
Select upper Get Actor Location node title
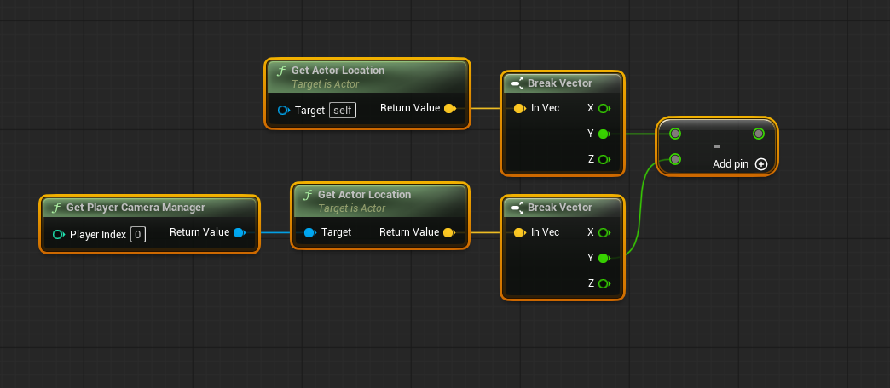point(338,71)
